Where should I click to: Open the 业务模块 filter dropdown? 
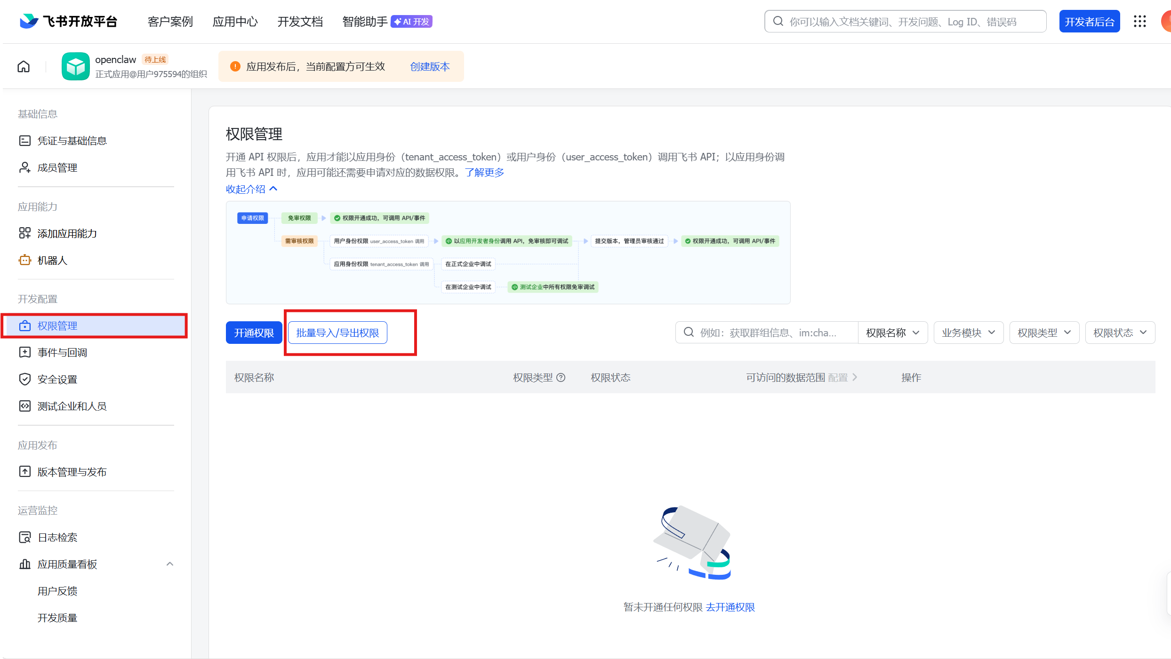tap(968, 333)
